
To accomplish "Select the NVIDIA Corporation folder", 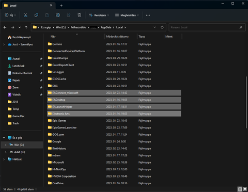I will (x=114, y=176).
